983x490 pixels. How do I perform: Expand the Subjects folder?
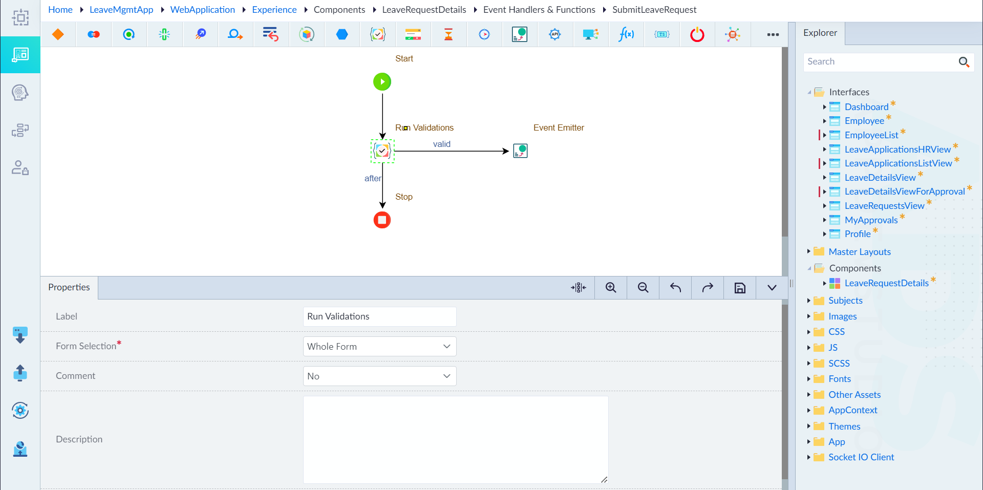point(809,301)
